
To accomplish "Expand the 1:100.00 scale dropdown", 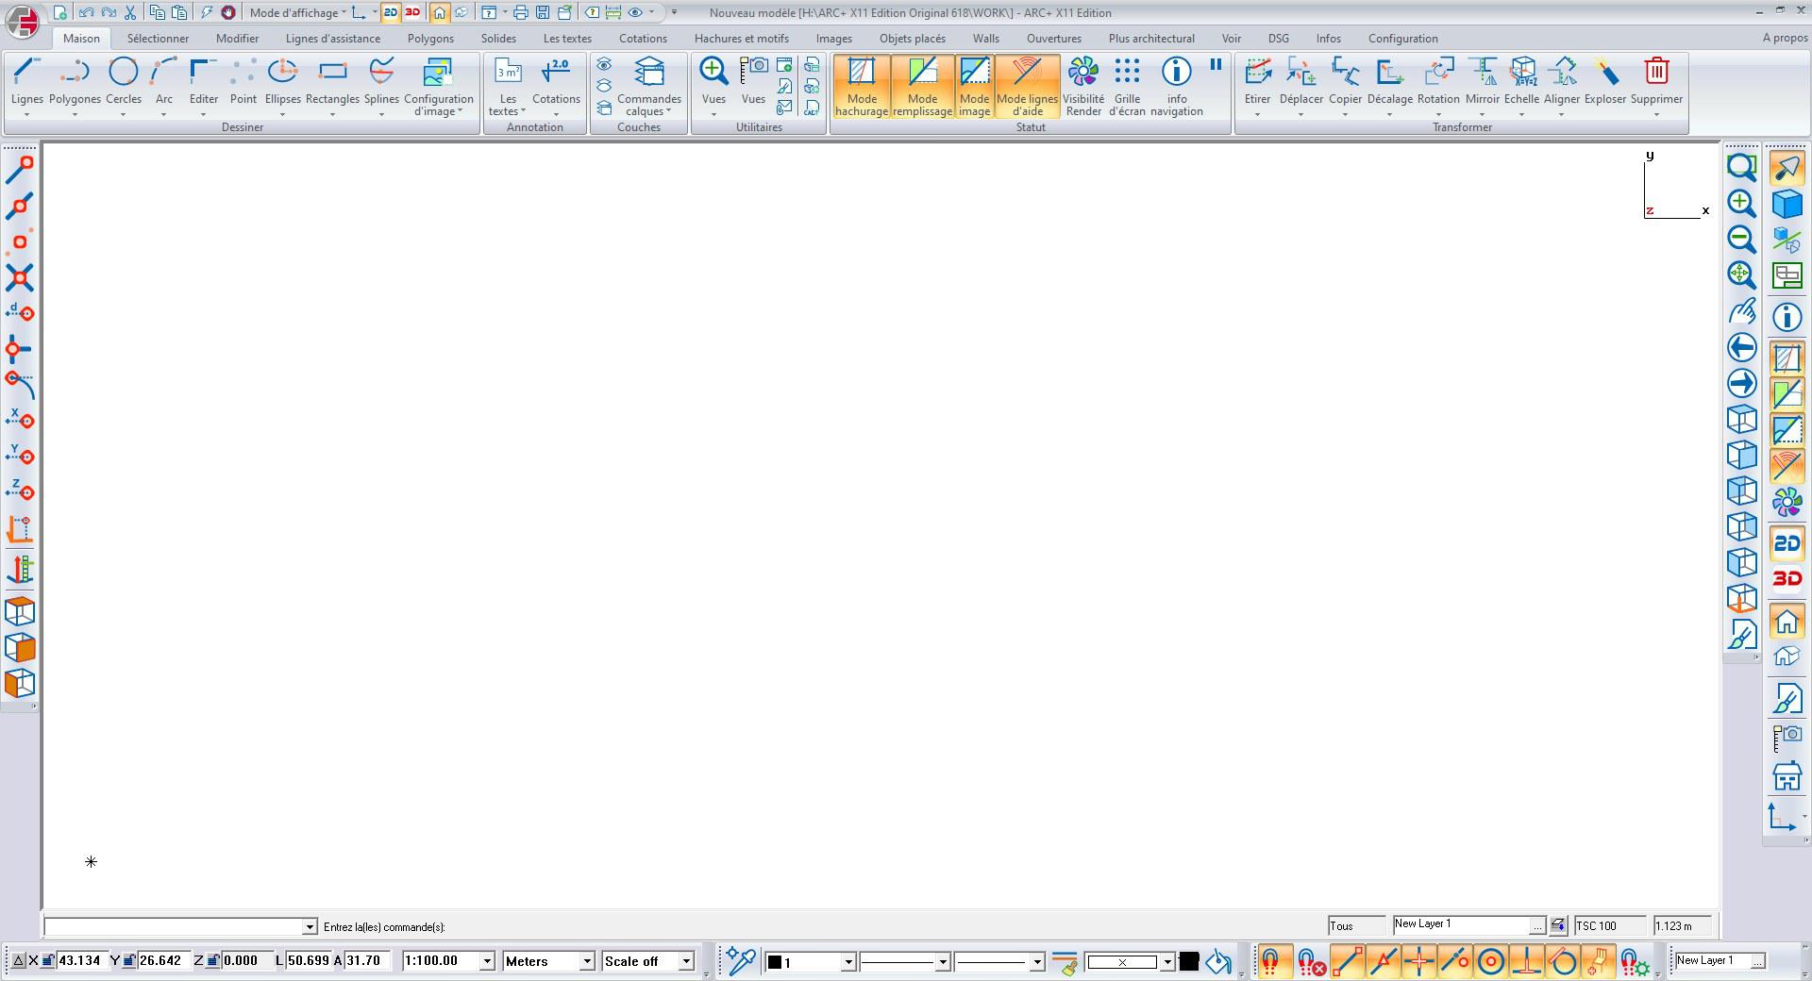I will coord(487,961).
